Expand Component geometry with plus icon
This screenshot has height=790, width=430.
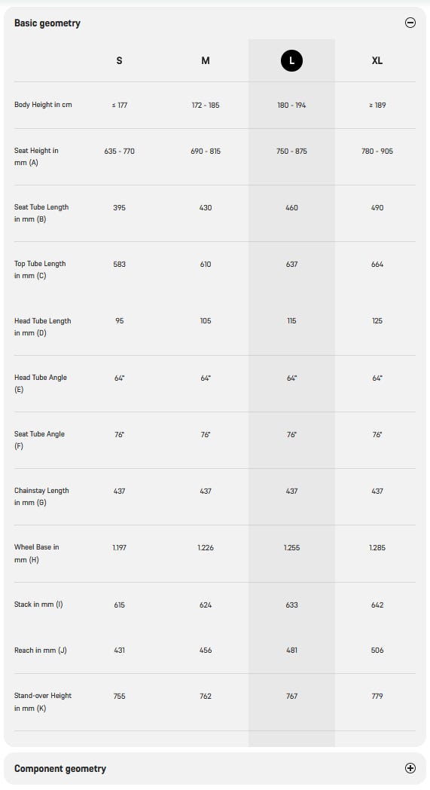(x=410, y=768)
